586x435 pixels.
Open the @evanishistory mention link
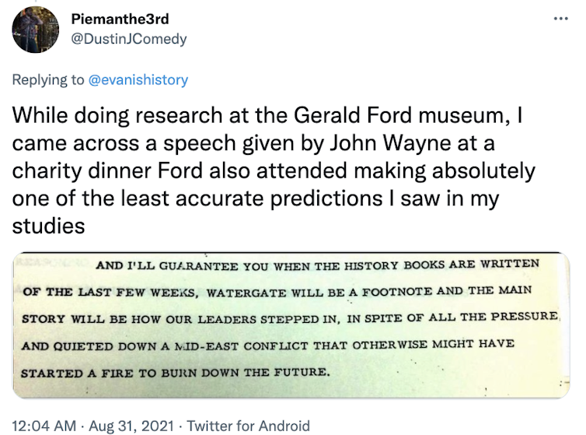point(138,79)
